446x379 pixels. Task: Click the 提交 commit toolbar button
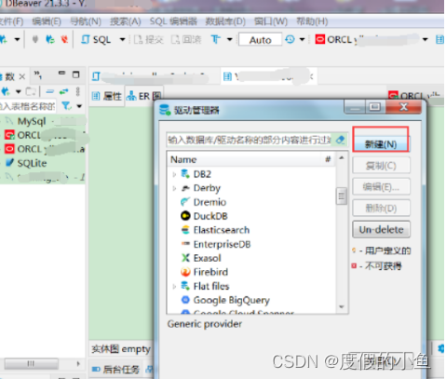[149, 40]
